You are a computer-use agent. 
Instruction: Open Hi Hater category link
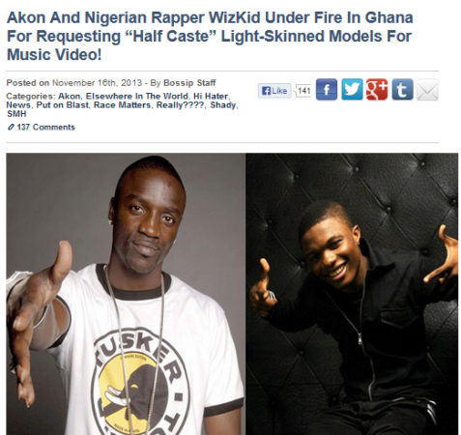[211, 96]
